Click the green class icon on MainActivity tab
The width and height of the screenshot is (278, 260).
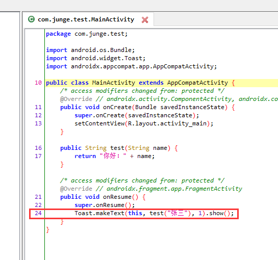(x=32, y=19)
